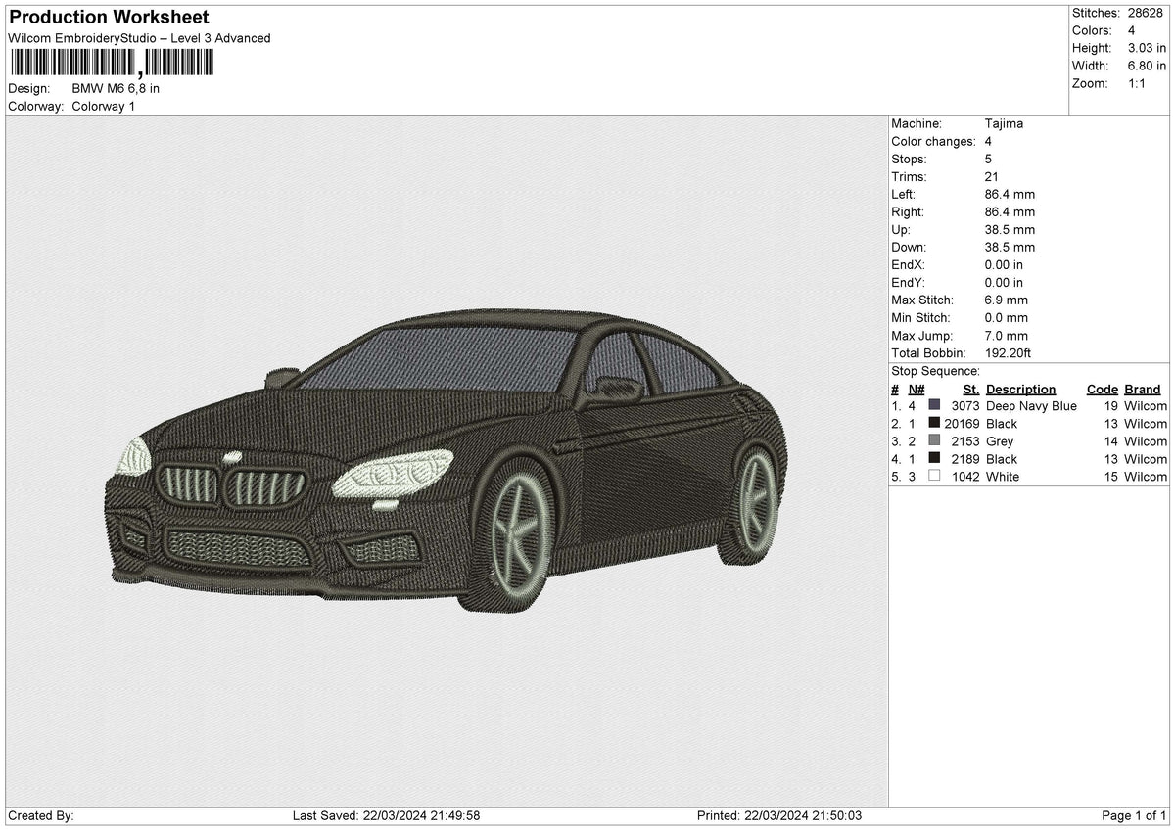Click the 'Color changes:' label
The width and height of the screenshot is (1175, 830).
[934, 142]
